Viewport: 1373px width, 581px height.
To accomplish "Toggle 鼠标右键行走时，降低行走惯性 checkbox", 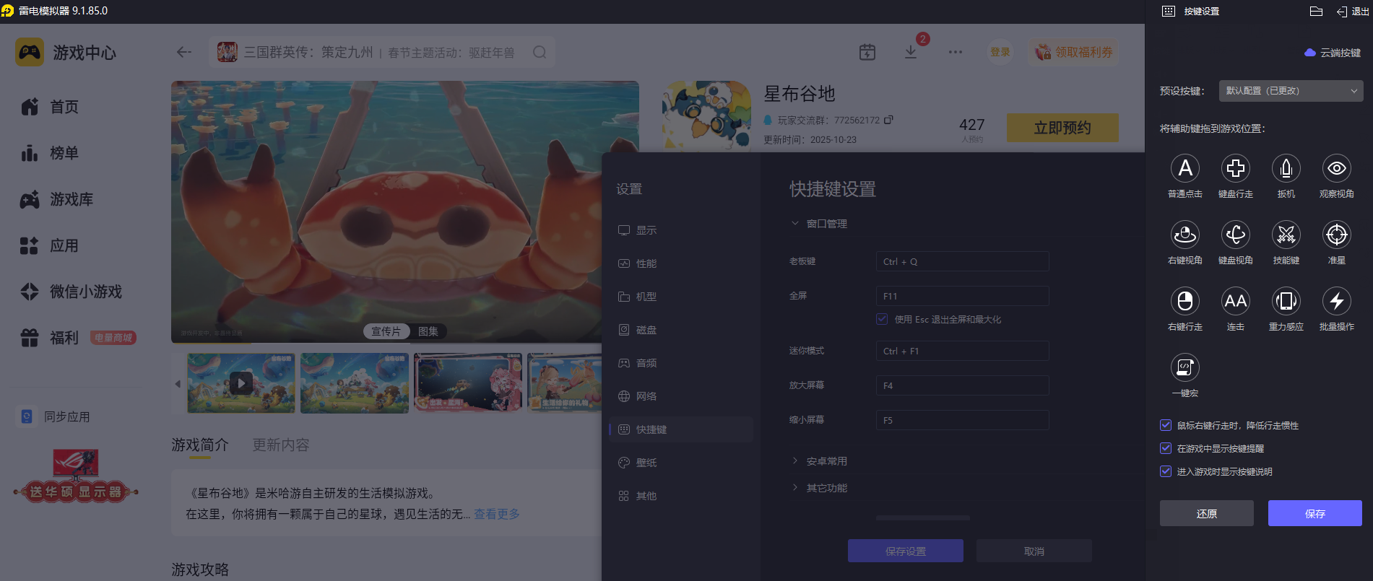I will point(1165,425).
